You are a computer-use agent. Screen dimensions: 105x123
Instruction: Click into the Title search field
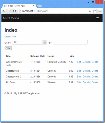(70, 42)
